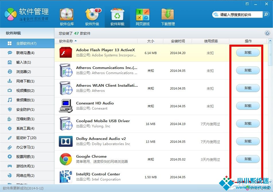
Task: Uninstall Adobe Flash Player 13 ActiveX
Action: [248, 53]
